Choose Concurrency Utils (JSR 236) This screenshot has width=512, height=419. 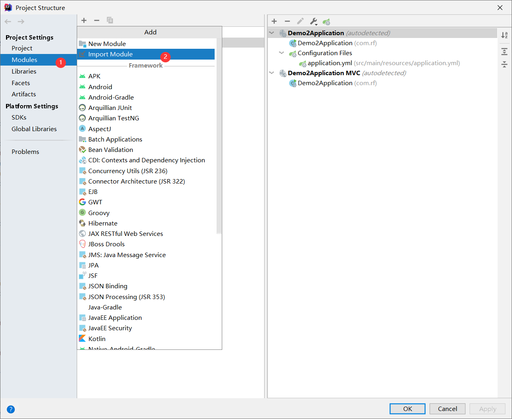[x=147, y=171]
